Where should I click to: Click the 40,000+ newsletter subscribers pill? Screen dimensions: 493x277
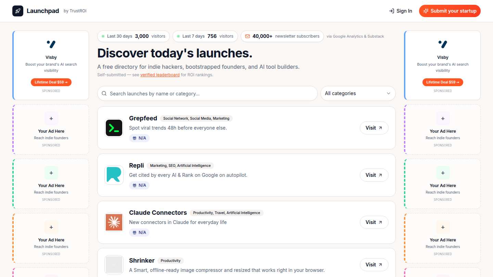[282, 36]
